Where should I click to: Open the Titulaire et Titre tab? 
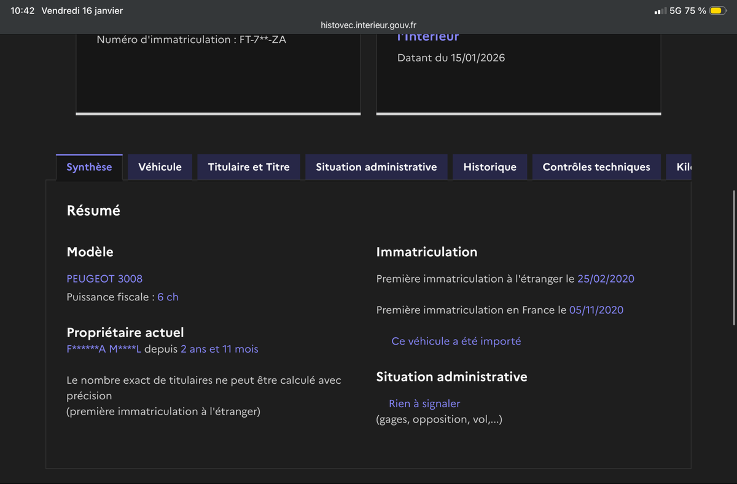tap(249, 167)
